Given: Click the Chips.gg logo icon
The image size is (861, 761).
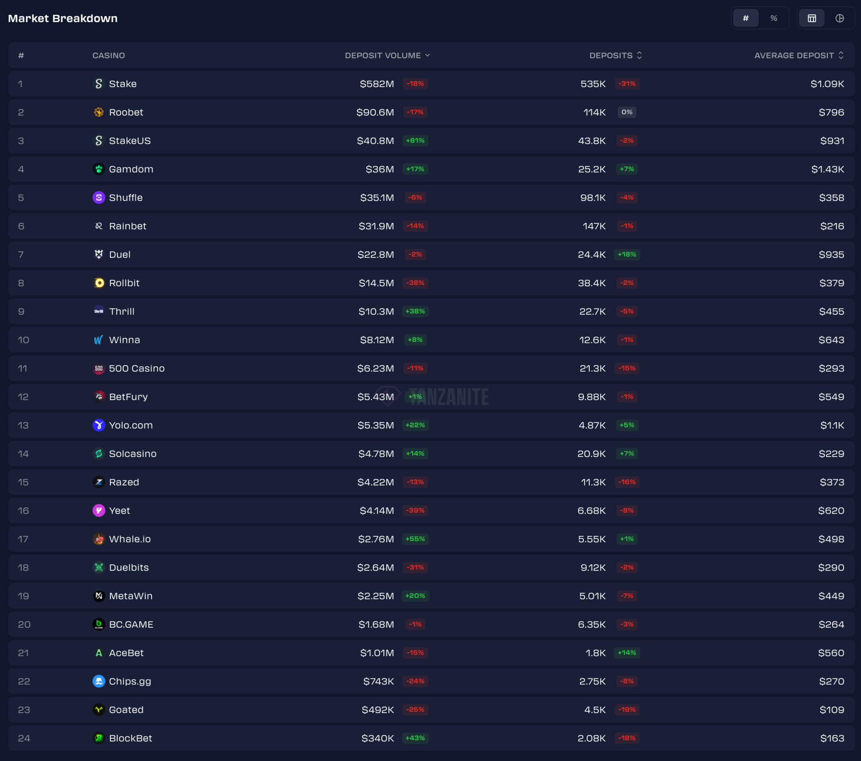Looking at the screenshot, I should [99, 681].
